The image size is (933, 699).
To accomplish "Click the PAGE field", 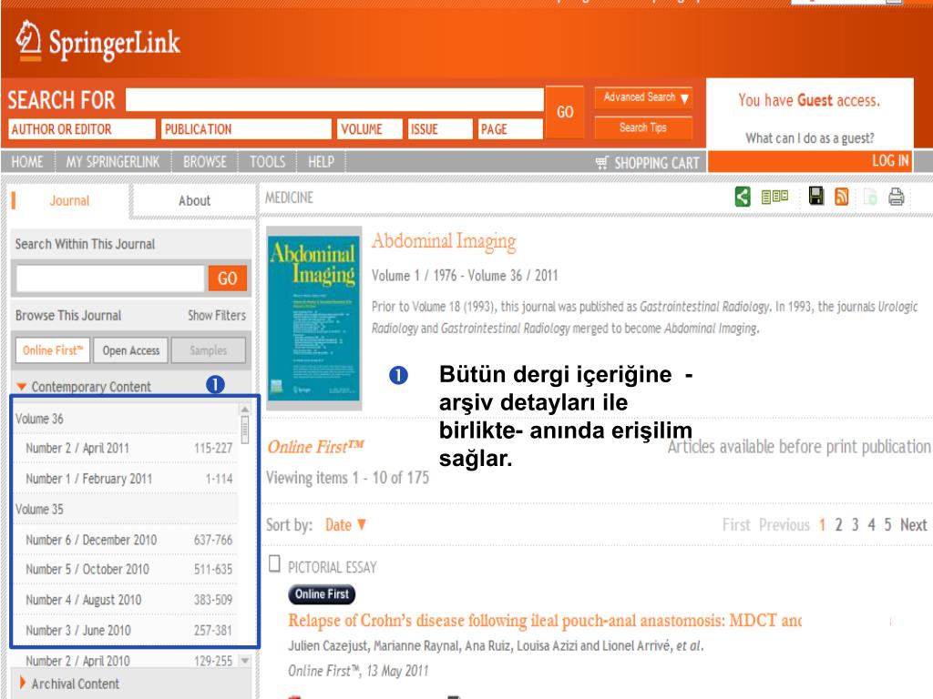I will pyautogui.click(x=510, y=129).
